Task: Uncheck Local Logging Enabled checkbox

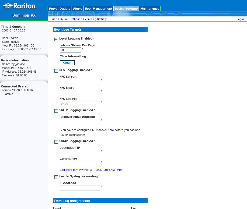Action: [56, 39]
